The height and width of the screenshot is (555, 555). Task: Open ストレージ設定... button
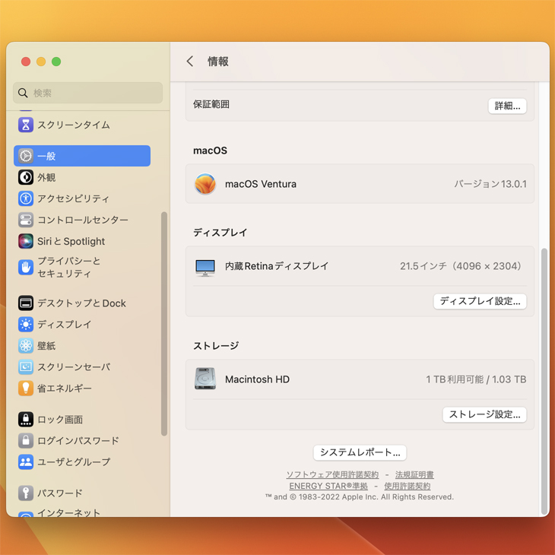click(484, 414)
